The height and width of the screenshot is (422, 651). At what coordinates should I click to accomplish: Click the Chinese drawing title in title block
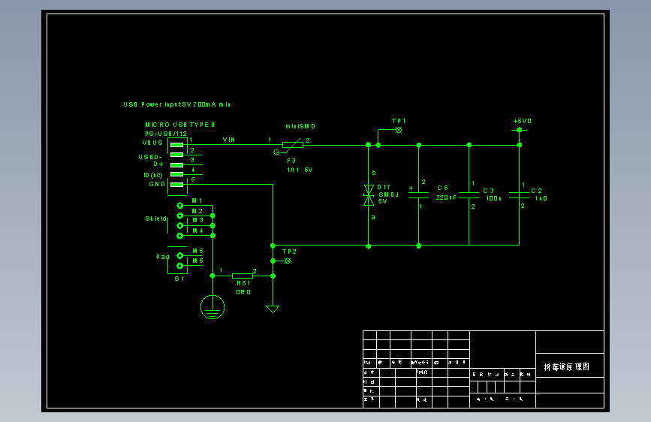[x=567, y=366]
